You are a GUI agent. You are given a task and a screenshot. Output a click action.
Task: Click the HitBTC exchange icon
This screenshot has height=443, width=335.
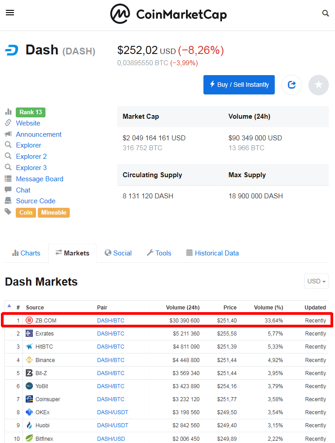coord(29,346)
